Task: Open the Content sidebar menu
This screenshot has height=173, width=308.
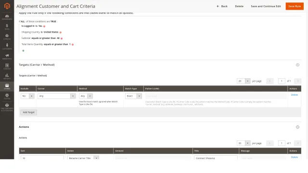Action: tap(7, 66)
